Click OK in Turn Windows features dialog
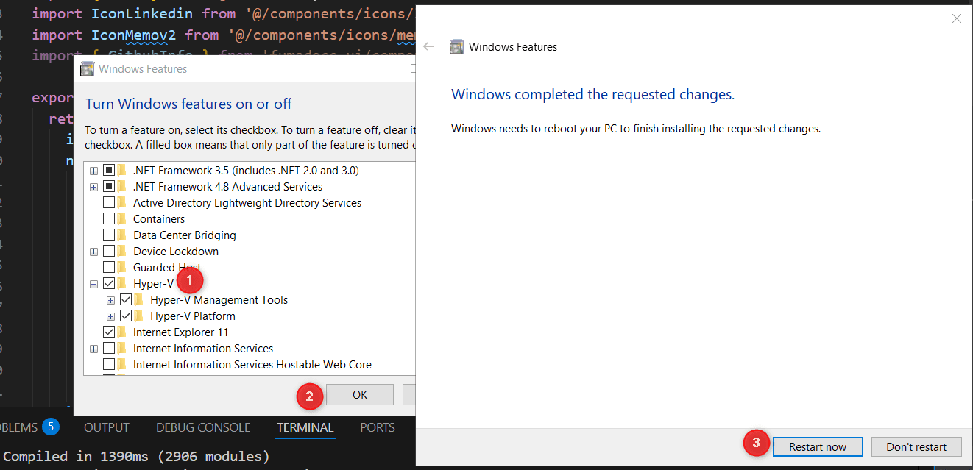The width and height of the screenshot is (973, 470). 359,394
